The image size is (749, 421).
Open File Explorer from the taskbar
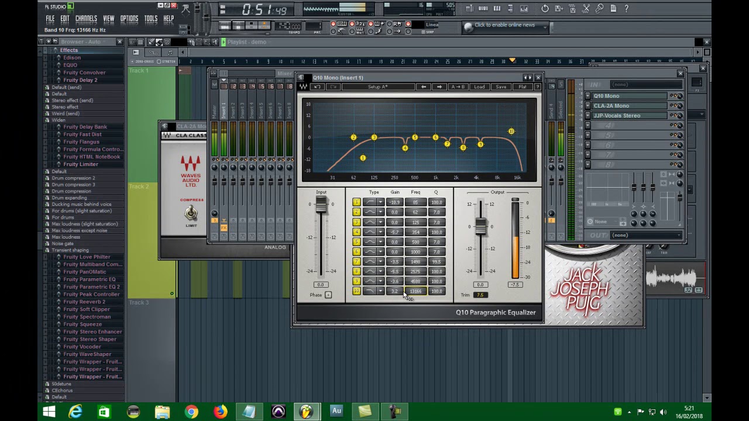(162, 412)
